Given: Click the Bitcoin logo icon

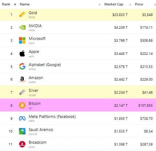Looking at the screenshot, I should pyautogui.click(x=22, y=105).
